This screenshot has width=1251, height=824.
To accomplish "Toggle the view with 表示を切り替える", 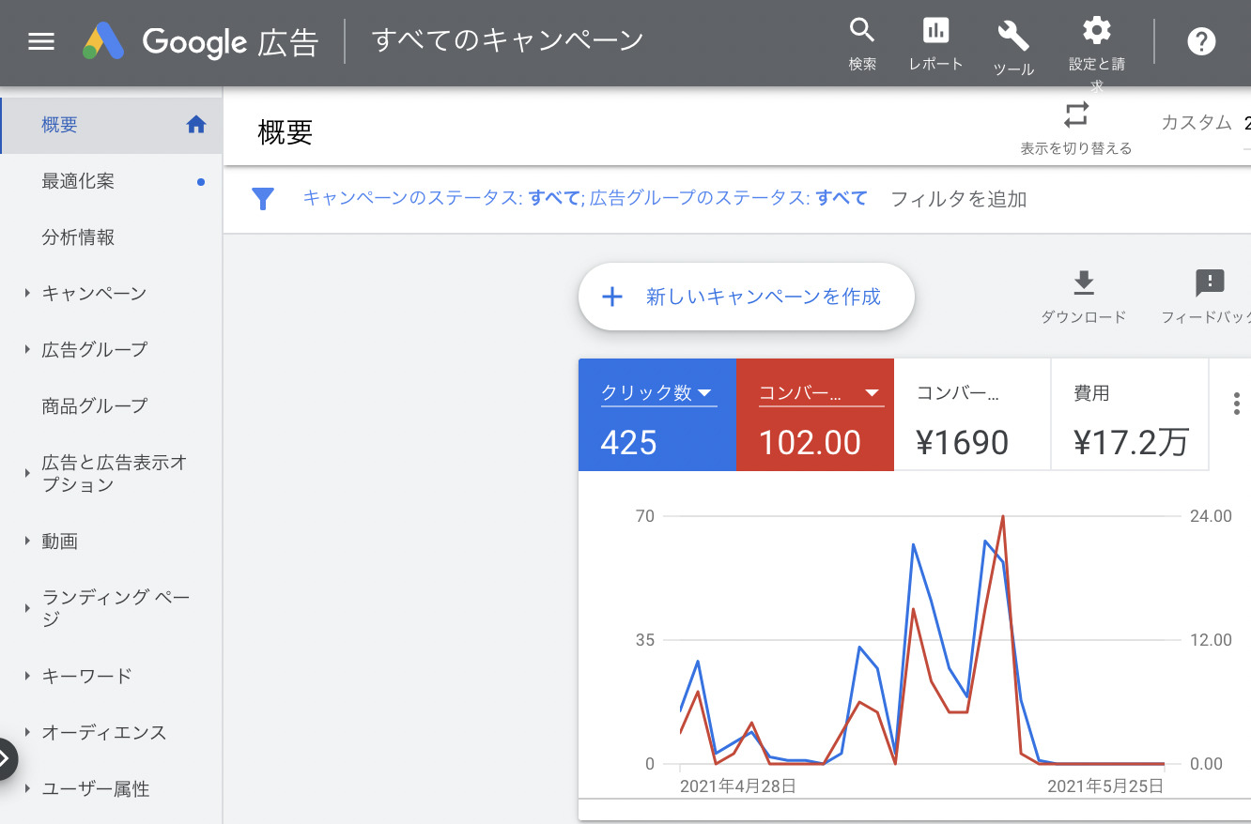I will coord(1075,116).
